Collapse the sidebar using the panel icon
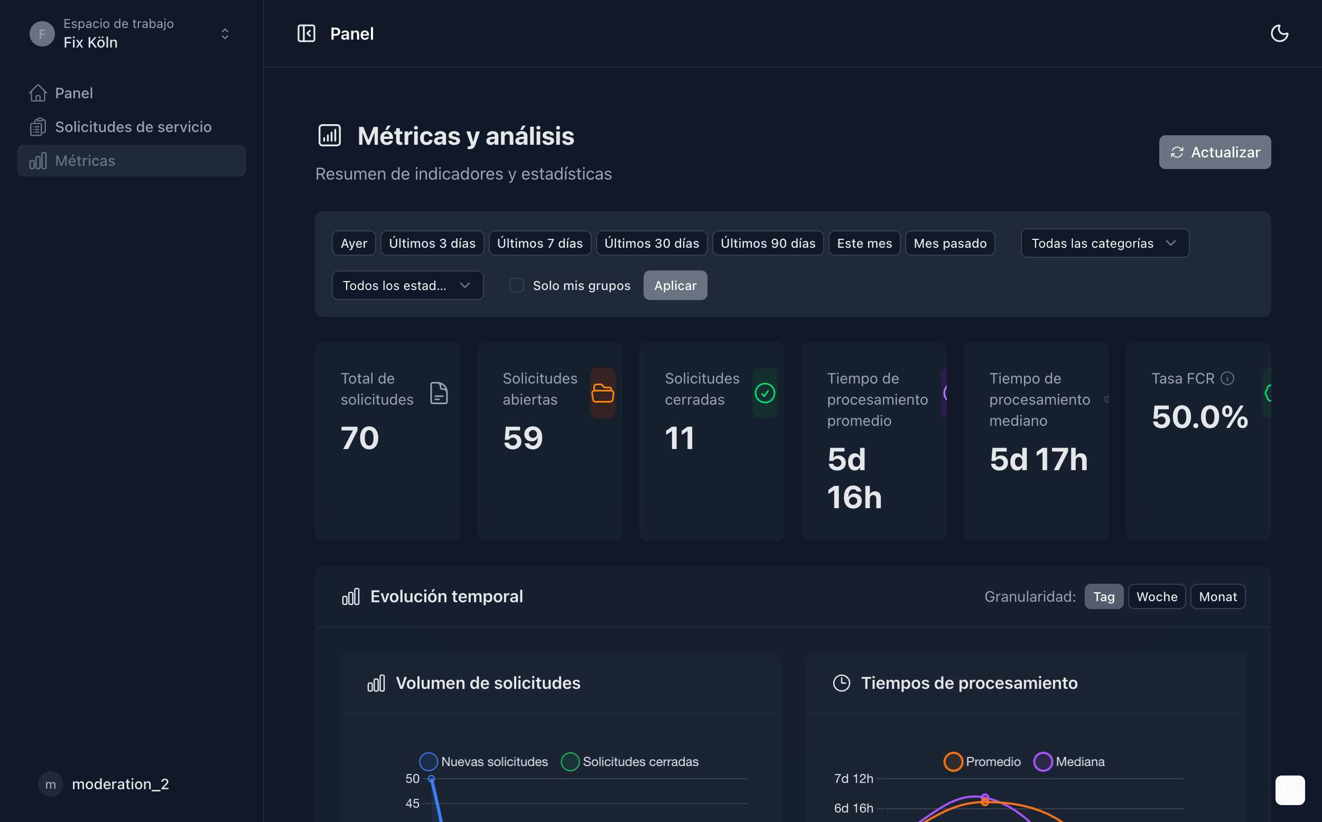Image resolution: width=1322 pixels, height=822 pixels. point(306,33)
